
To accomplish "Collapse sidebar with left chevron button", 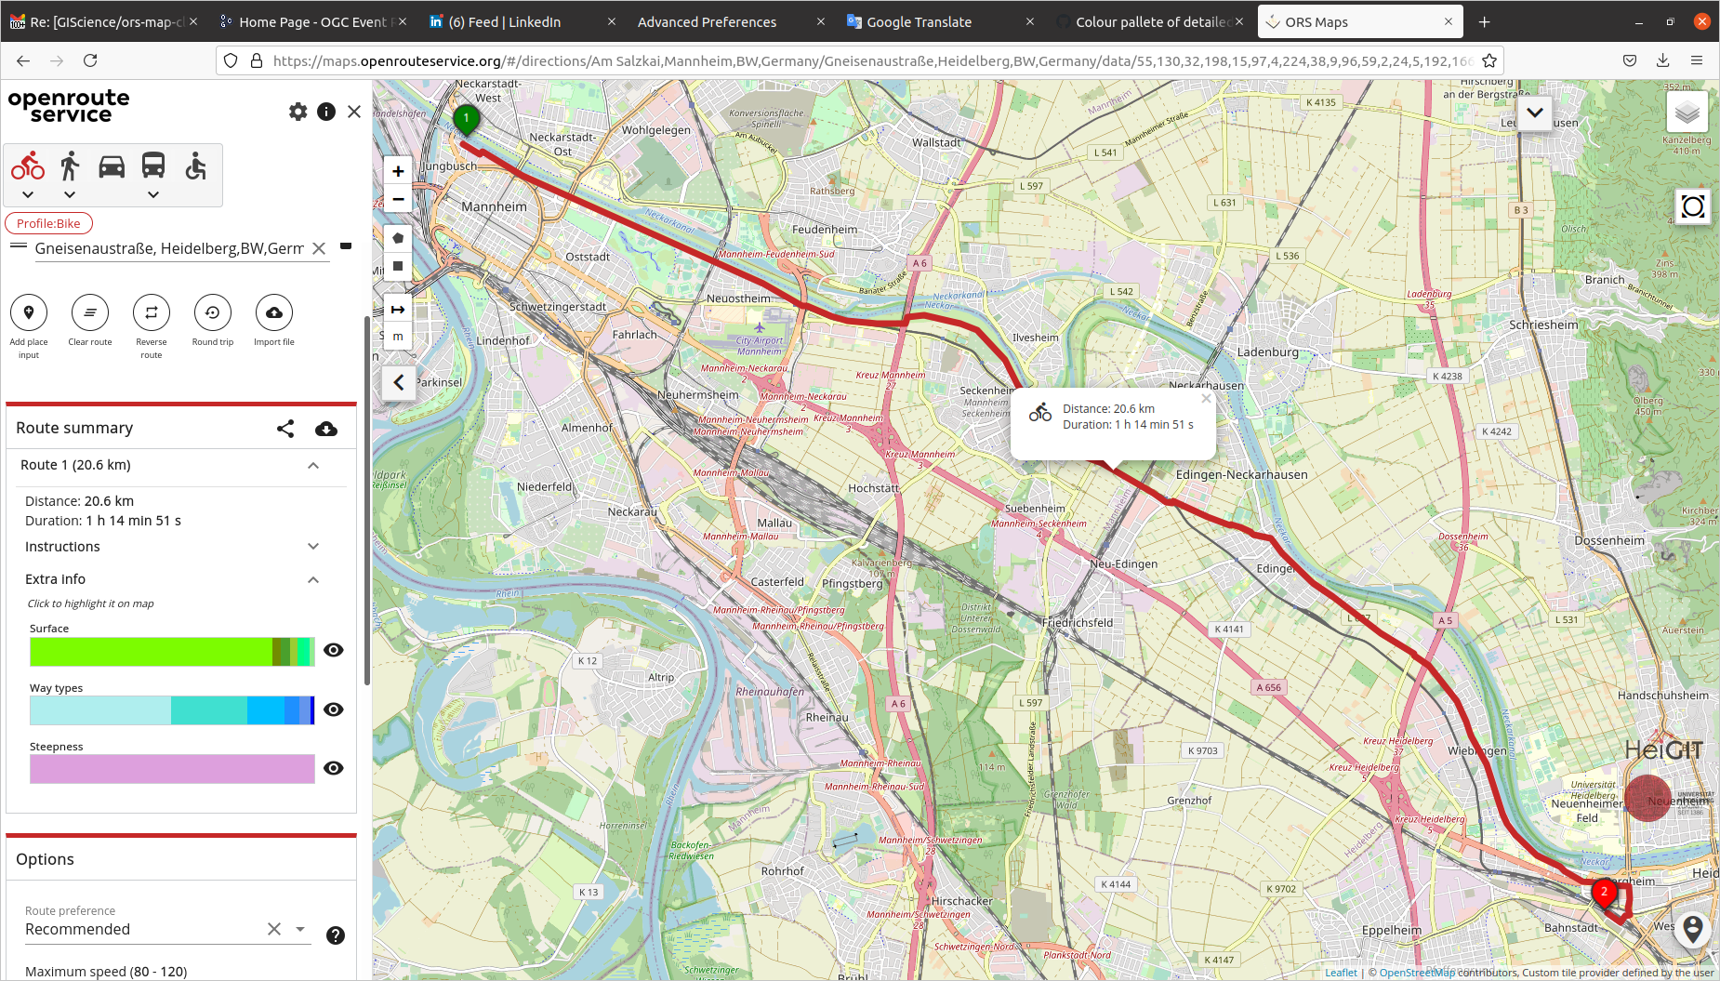I will (x=399, y=382).
